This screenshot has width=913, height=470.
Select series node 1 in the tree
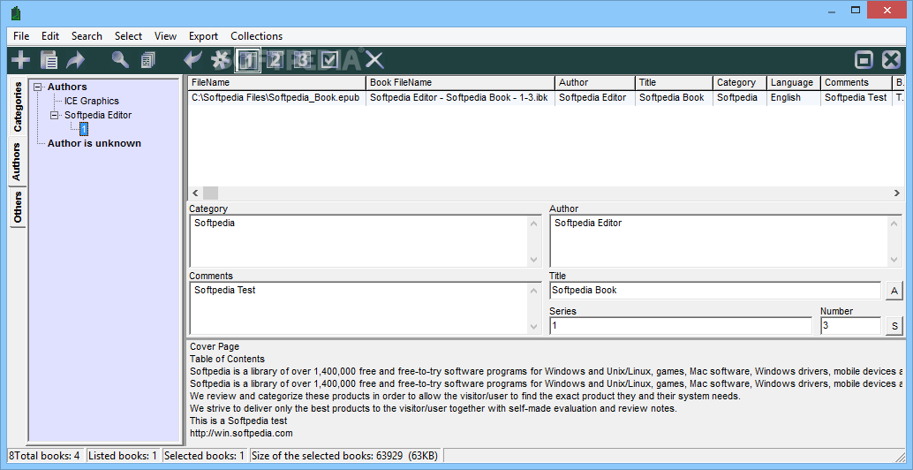pyautogui.click(x=85, y=129)
